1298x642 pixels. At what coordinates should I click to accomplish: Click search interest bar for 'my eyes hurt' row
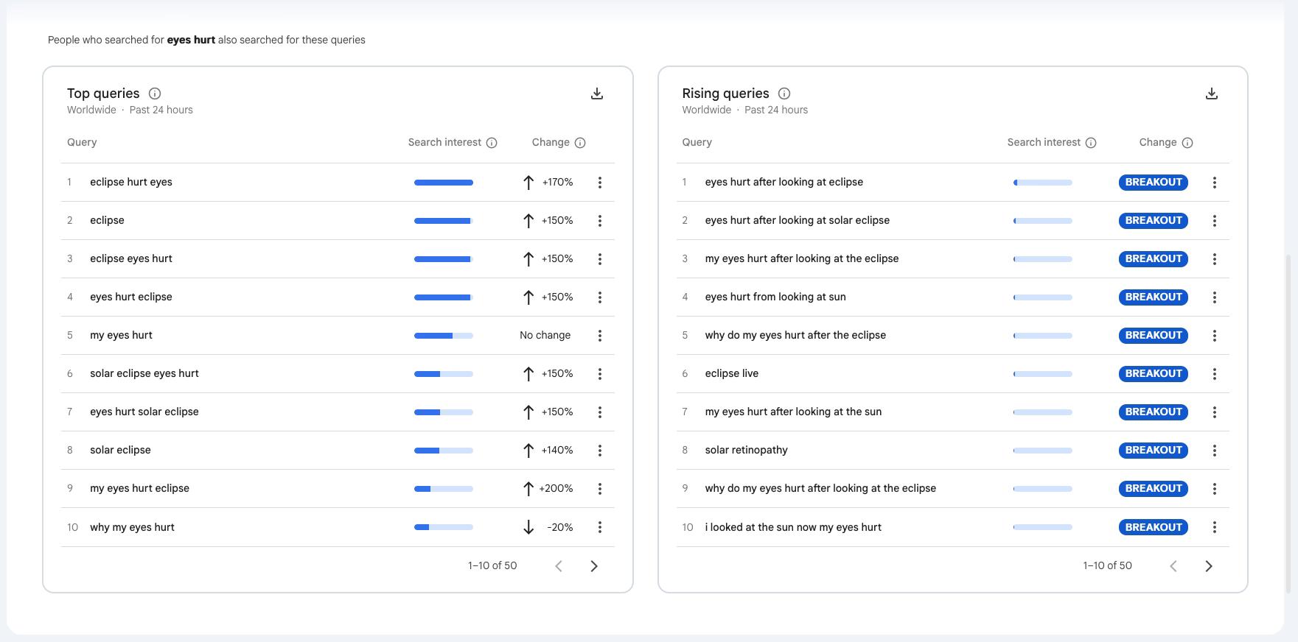[444, 336]
